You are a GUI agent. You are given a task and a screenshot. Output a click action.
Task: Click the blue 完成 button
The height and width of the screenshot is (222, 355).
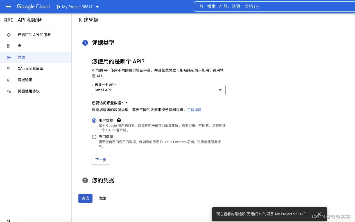pos(85,198)
